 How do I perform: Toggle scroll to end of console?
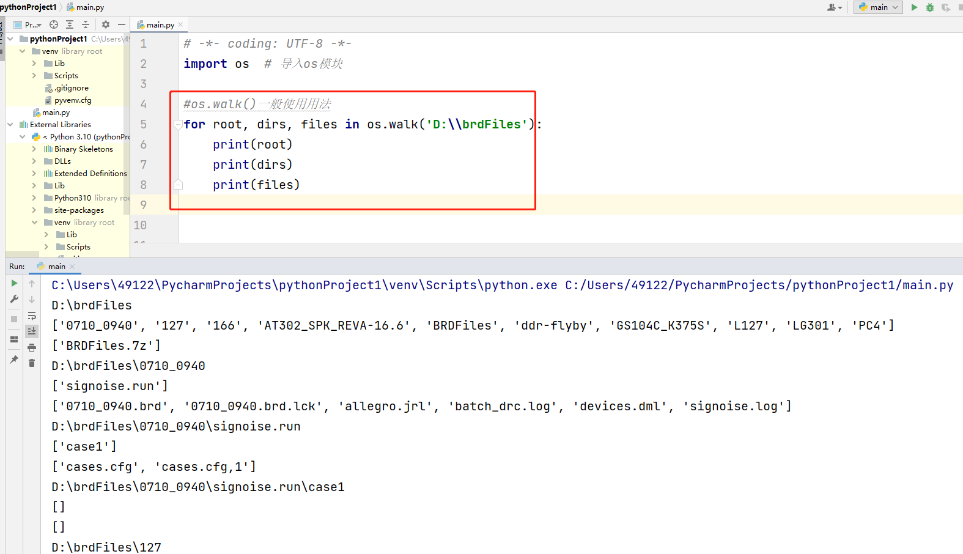[x=32, y=331]
